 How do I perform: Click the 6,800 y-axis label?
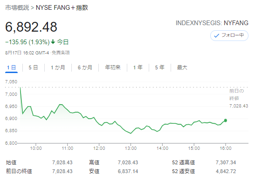point(11,143)
